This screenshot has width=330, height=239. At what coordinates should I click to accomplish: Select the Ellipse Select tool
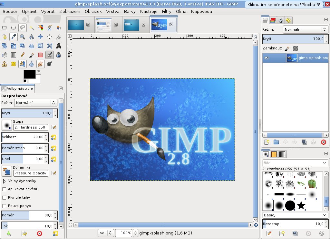[13, 28]
